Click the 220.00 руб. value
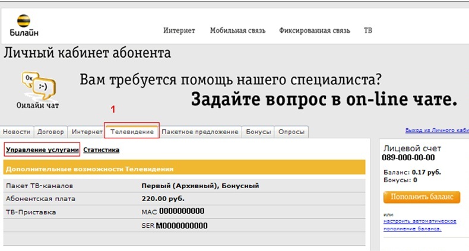This screenshot has height=251, width=469. click(x=163, y=199)
